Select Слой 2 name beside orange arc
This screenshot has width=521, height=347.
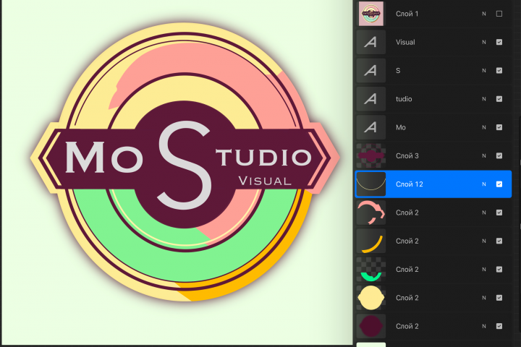click(x=407, y=241)
